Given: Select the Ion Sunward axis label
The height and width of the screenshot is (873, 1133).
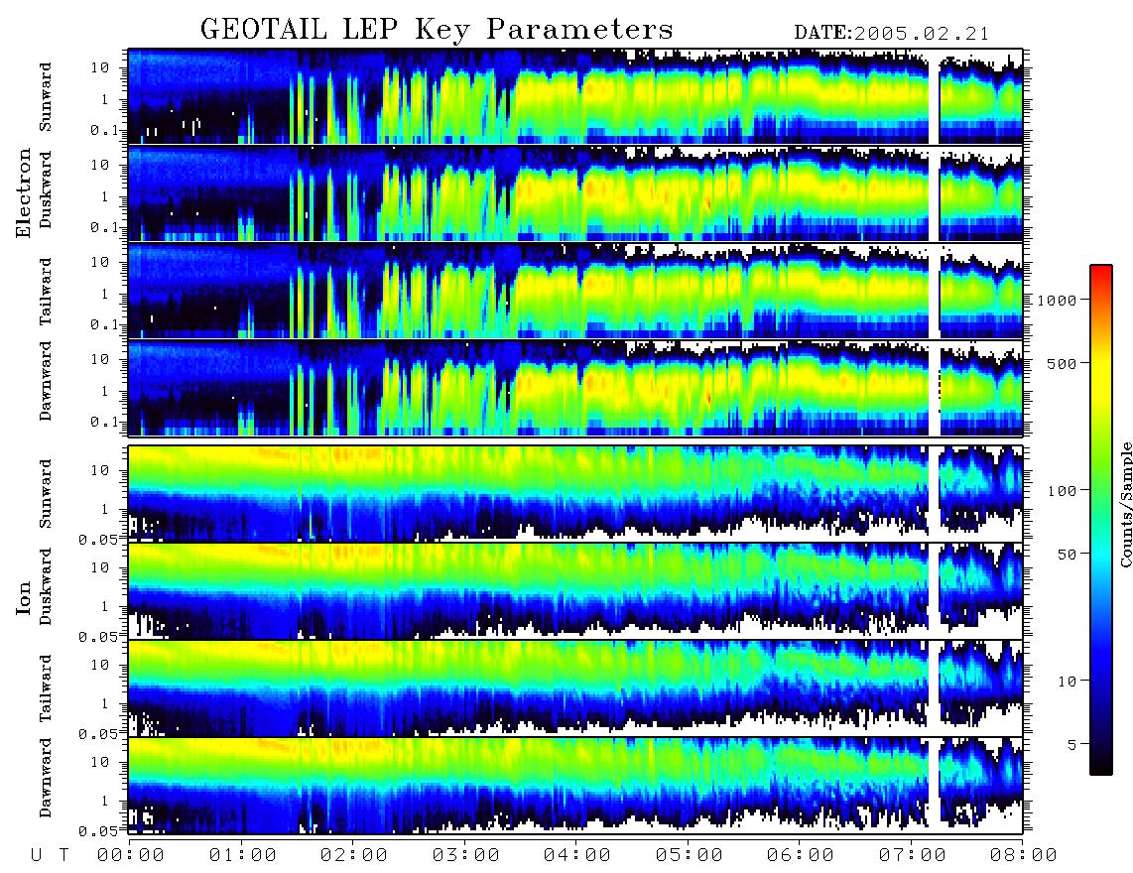Looking at the screenshot, I should click(46, 493).
